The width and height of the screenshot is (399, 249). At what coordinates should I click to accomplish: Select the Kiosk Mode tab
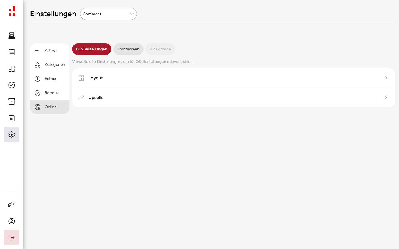tap(160, 49)
